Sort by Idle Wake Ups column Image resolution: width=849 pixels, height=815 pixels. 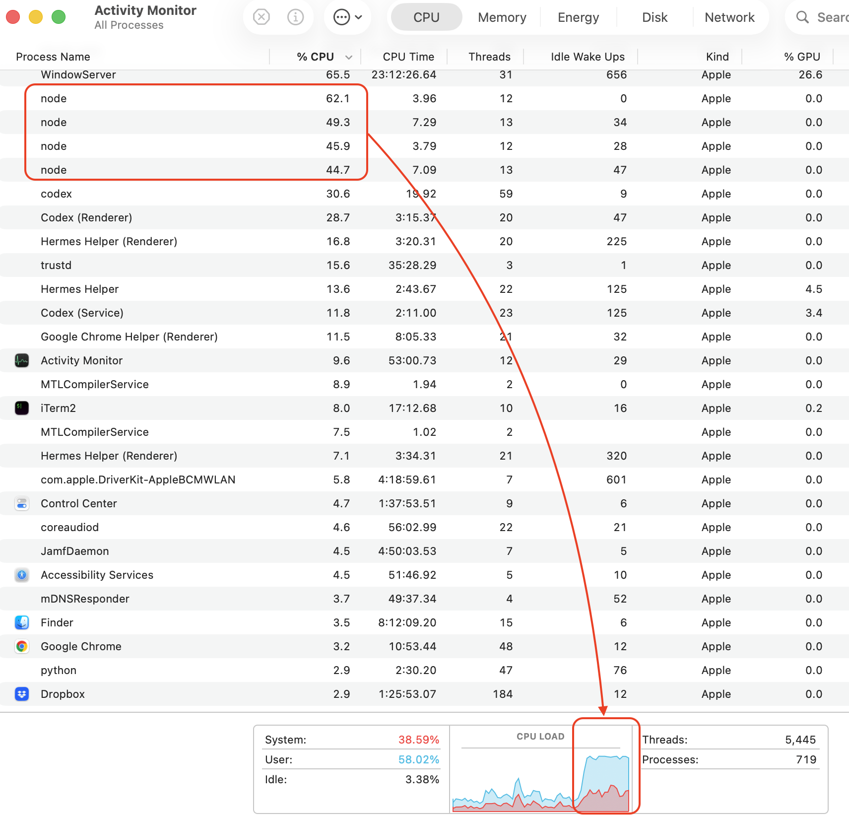[588, 57]
